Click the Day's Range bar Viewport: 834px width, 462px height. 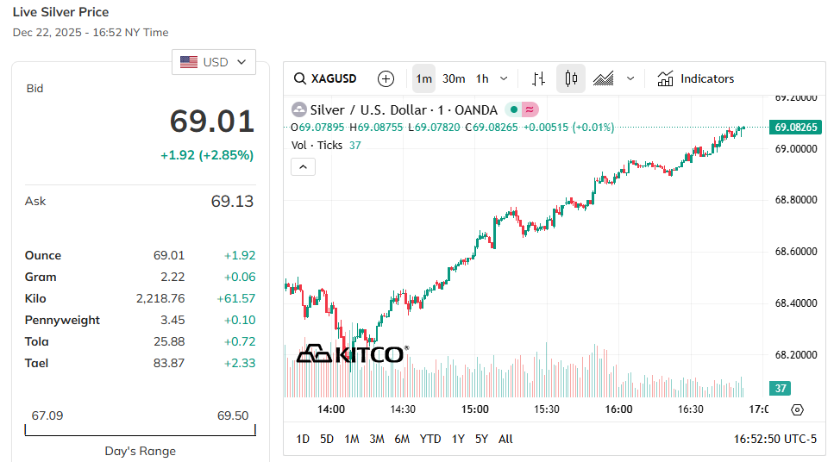pyautogui.click(x=141, y=430)
